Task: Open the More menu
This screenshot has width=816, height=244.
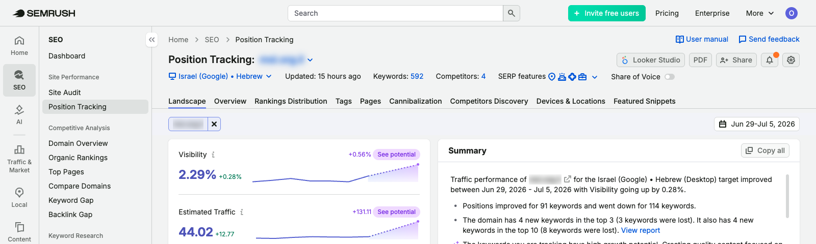Action: 760,13
